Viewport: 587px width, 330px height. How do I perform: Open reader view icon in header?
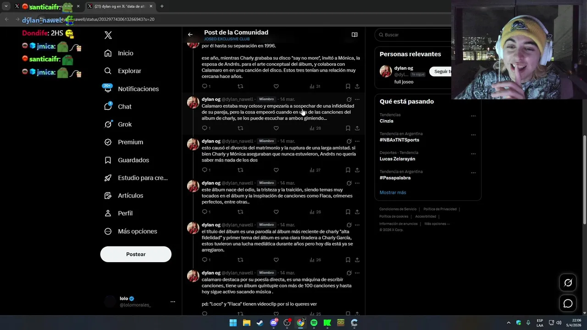click(x=354, y=34)
